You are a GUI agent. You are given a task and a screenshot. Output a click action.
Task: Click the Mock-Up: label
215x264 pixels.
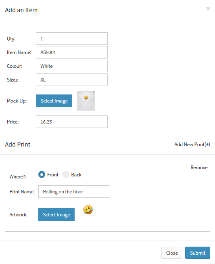click(x=17, y=101)
